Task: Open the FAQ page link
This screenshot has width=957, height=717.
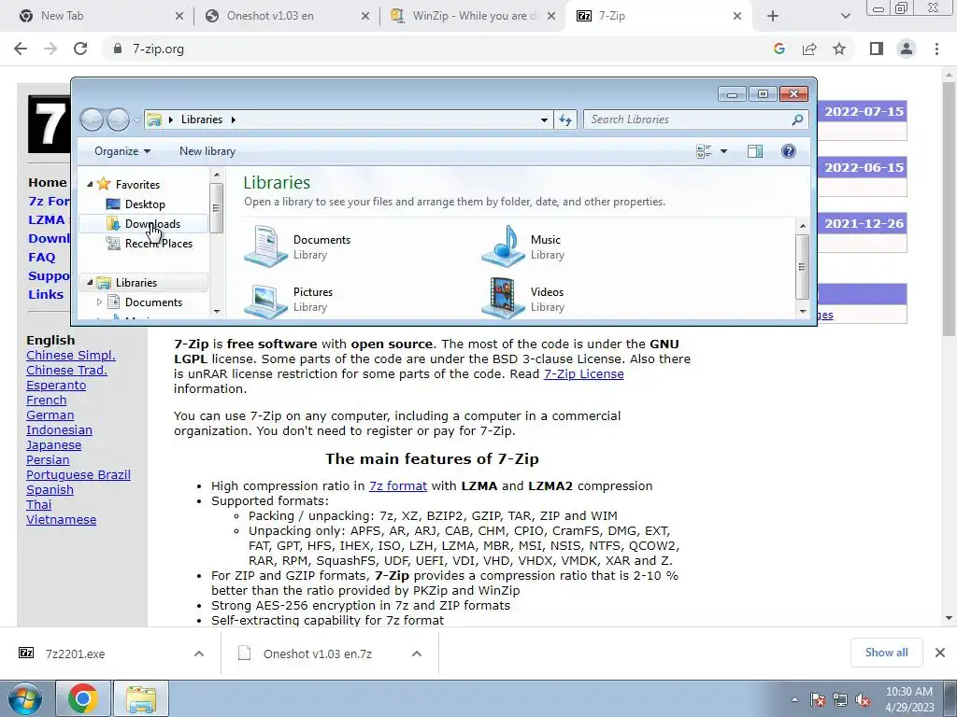Action: pos(41,258)
